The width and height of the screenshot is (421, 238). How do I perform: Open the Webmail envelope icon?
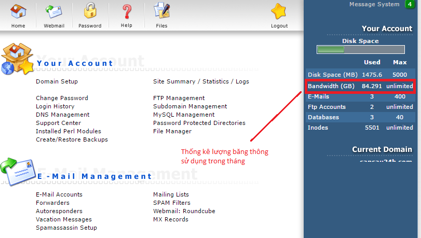click(54, 11)
